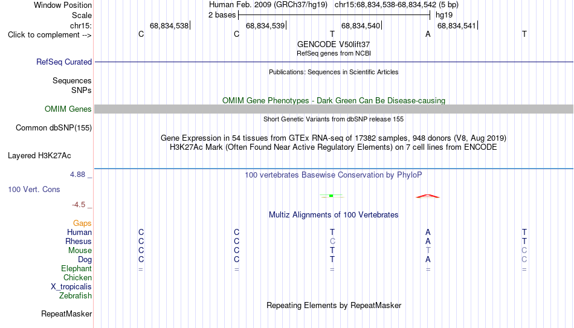Click the Gaps row label
The image size is (574, 328).
82,223
